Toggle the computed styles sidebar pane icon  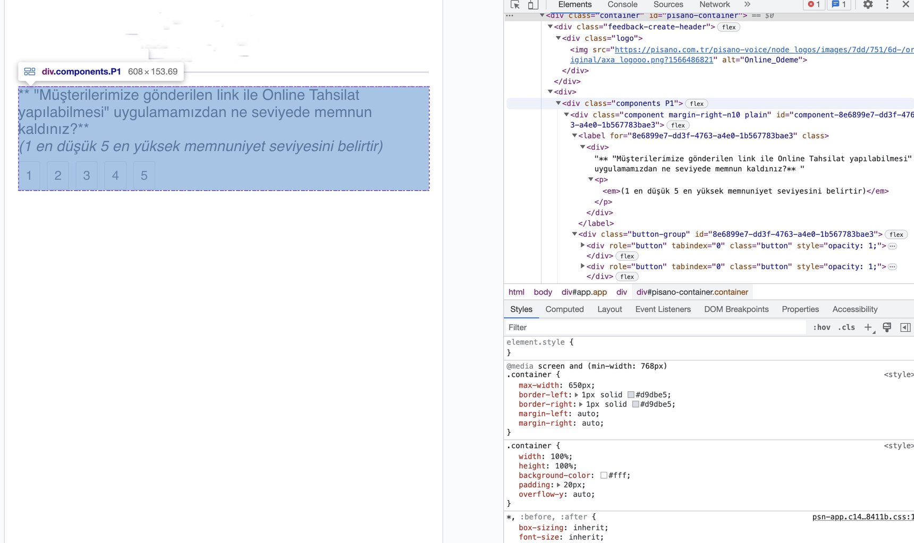(905, 327)
